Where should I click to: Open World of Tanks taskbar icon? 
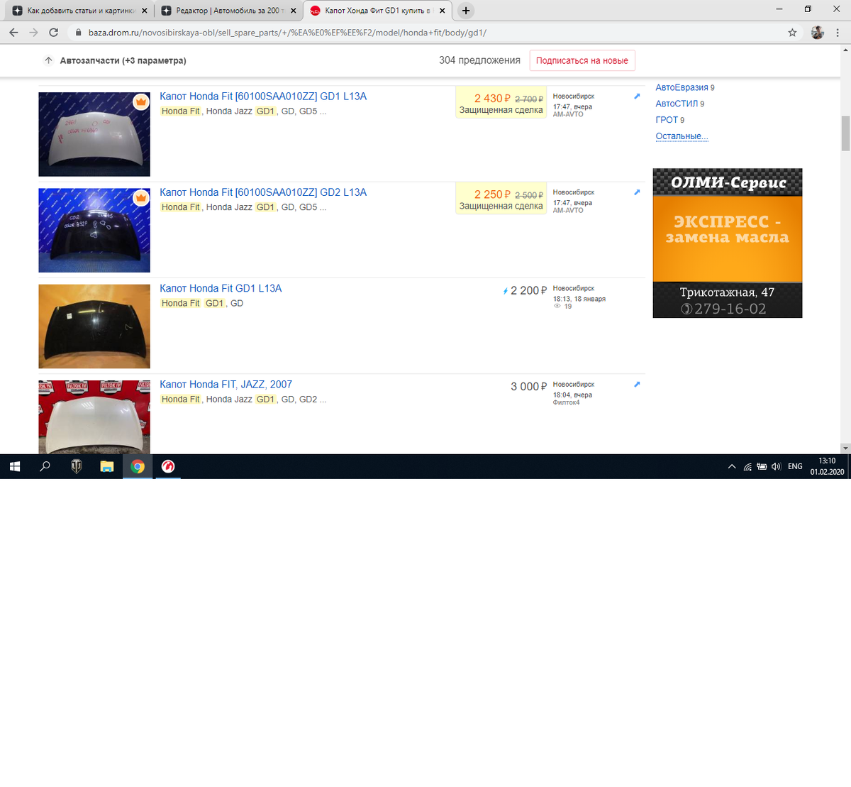point(77,466)
